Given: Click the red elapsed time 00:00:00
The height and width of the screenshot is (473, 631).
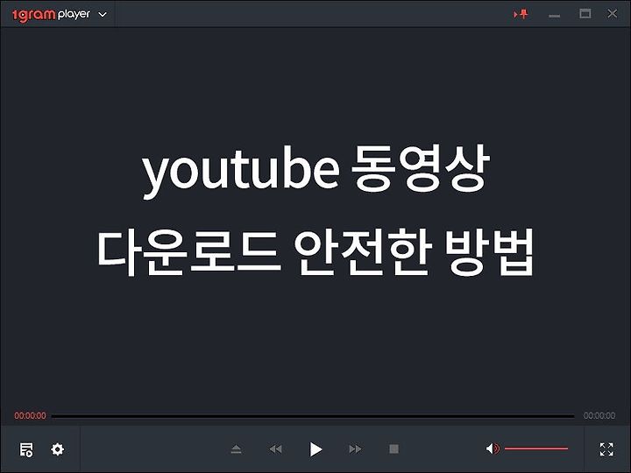Looking at the screenshot, I should click(x=30, y=416).
